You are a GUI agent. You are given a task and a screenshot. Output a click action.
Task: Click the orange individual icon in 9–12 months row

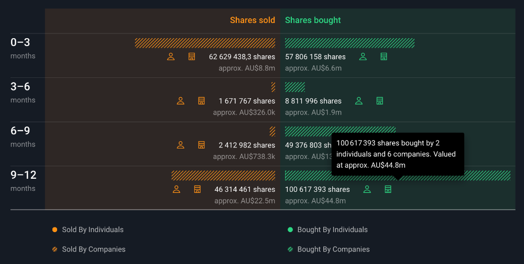(x=177, y=189)
